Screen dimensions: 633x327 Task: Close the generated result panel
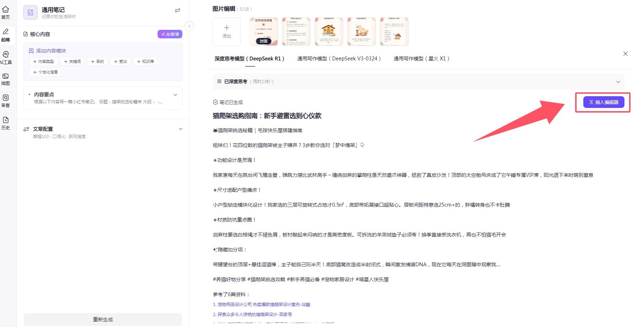coord(625,54)
